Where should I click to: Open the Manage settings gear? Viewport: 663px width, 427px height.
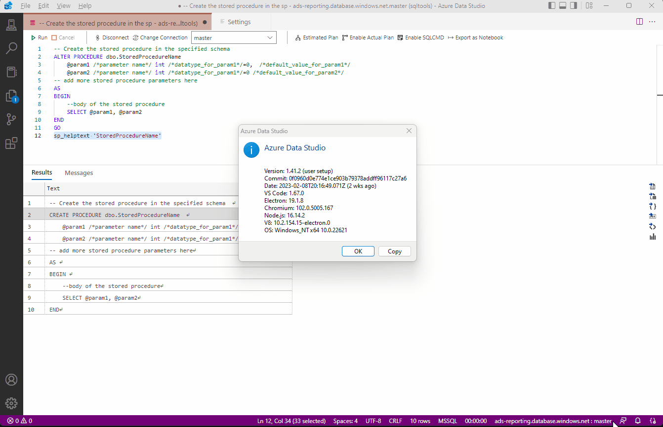(11, 403)
